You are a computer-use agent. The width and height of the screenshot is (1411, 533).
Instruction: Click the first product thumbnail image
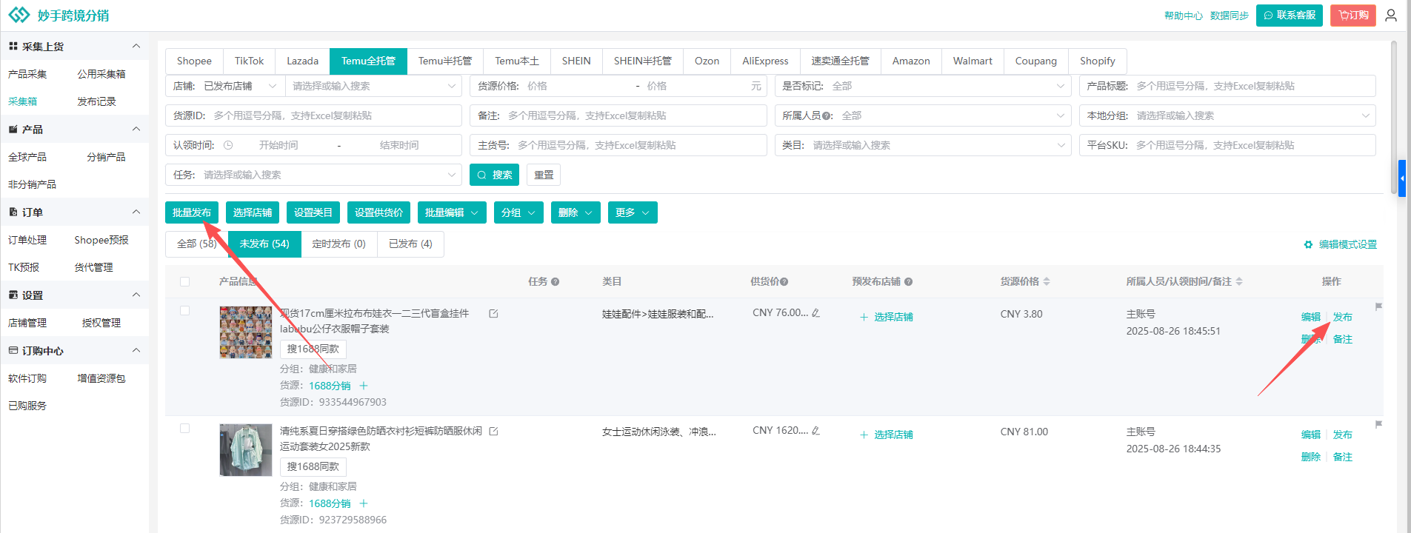click(246, 332)
